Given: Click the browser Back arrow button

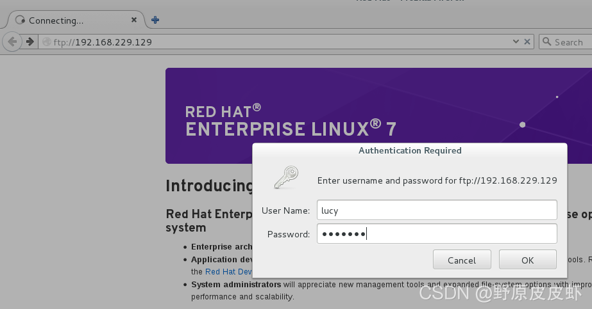Looking at the screenshot, I should 12,42.
